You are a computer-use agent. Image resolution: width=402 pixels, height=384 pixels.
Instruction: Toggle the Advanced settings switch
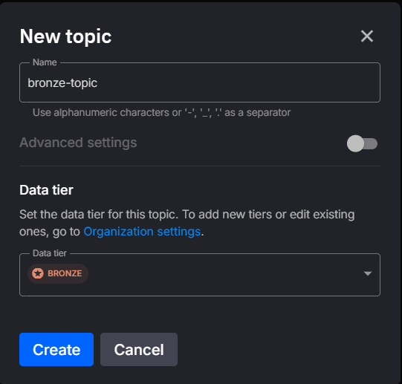tap(362, 143)
